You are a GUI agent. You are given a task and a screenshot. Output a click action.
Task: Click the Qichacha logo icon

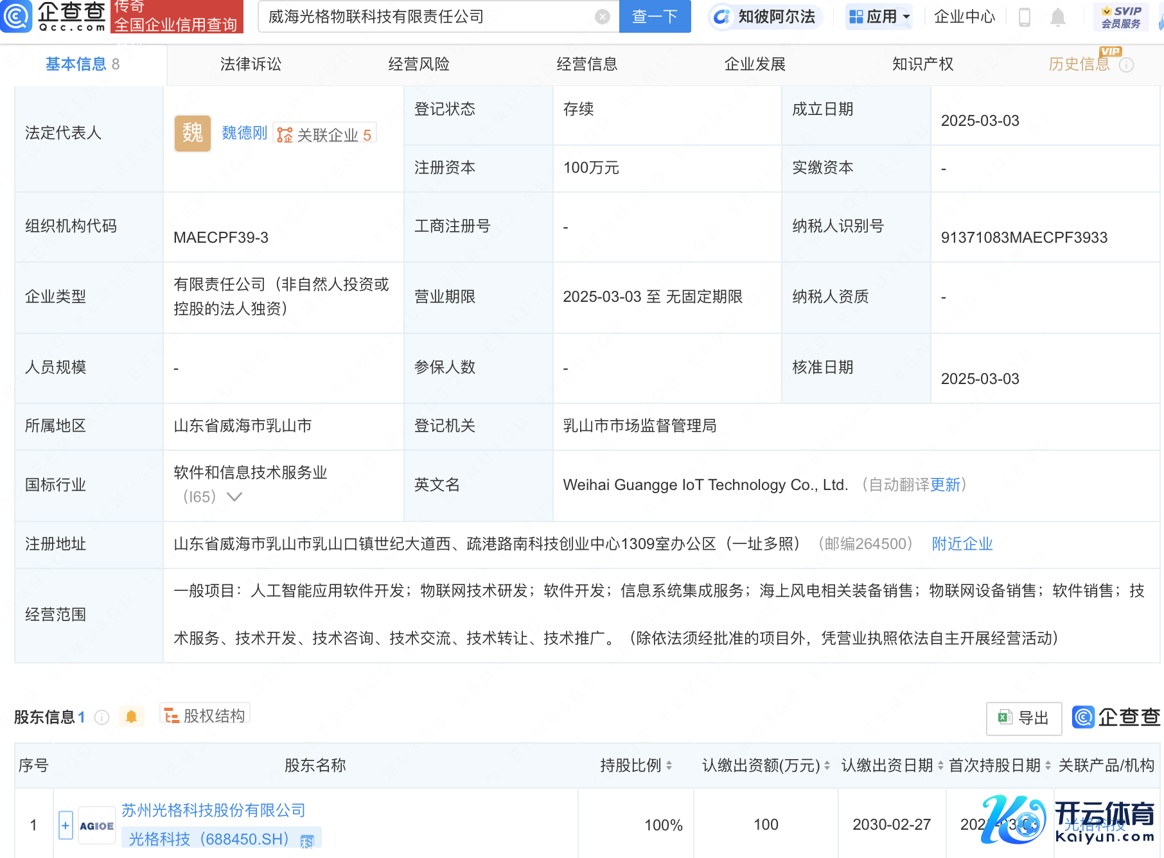(x=16, y=16)
